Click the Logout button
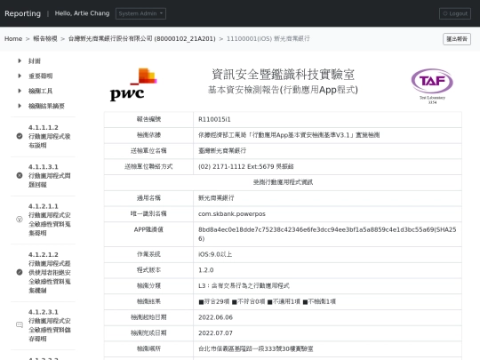 click(455, 13)
